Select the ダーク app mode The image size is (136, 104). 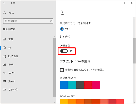pos(62,37)
